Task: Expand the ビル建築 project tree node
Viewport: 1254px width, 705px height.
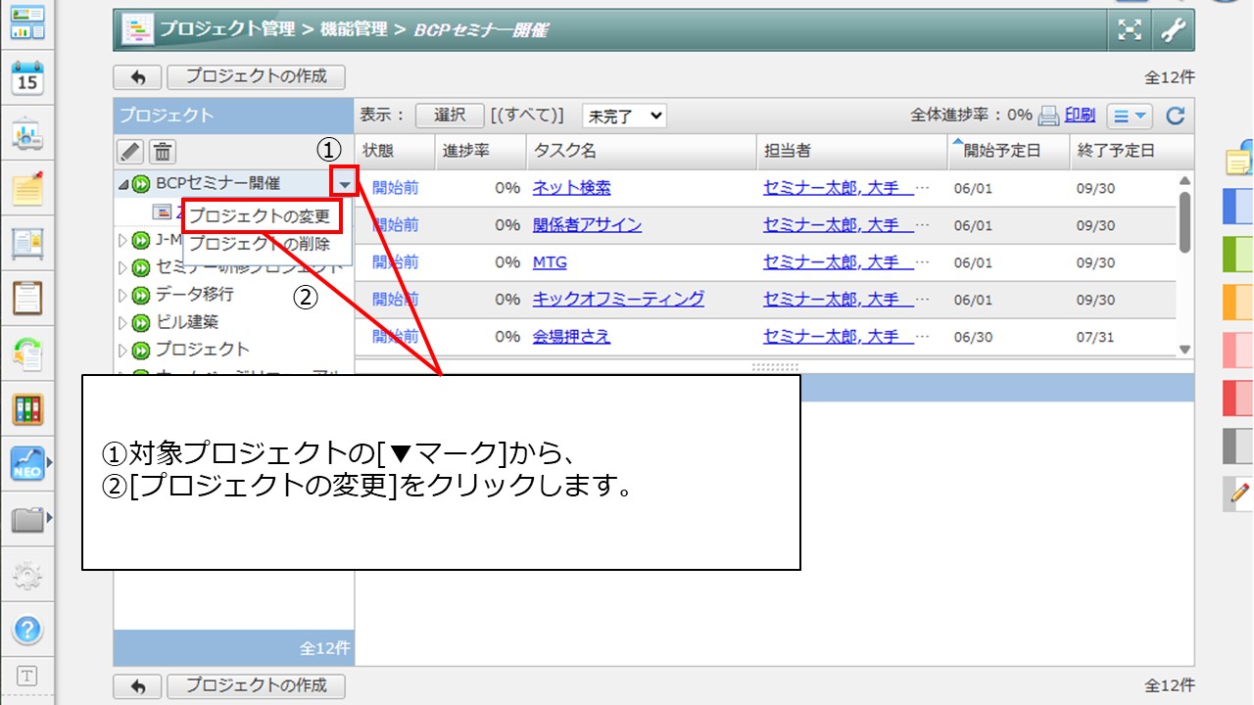Action: (122, 322)
